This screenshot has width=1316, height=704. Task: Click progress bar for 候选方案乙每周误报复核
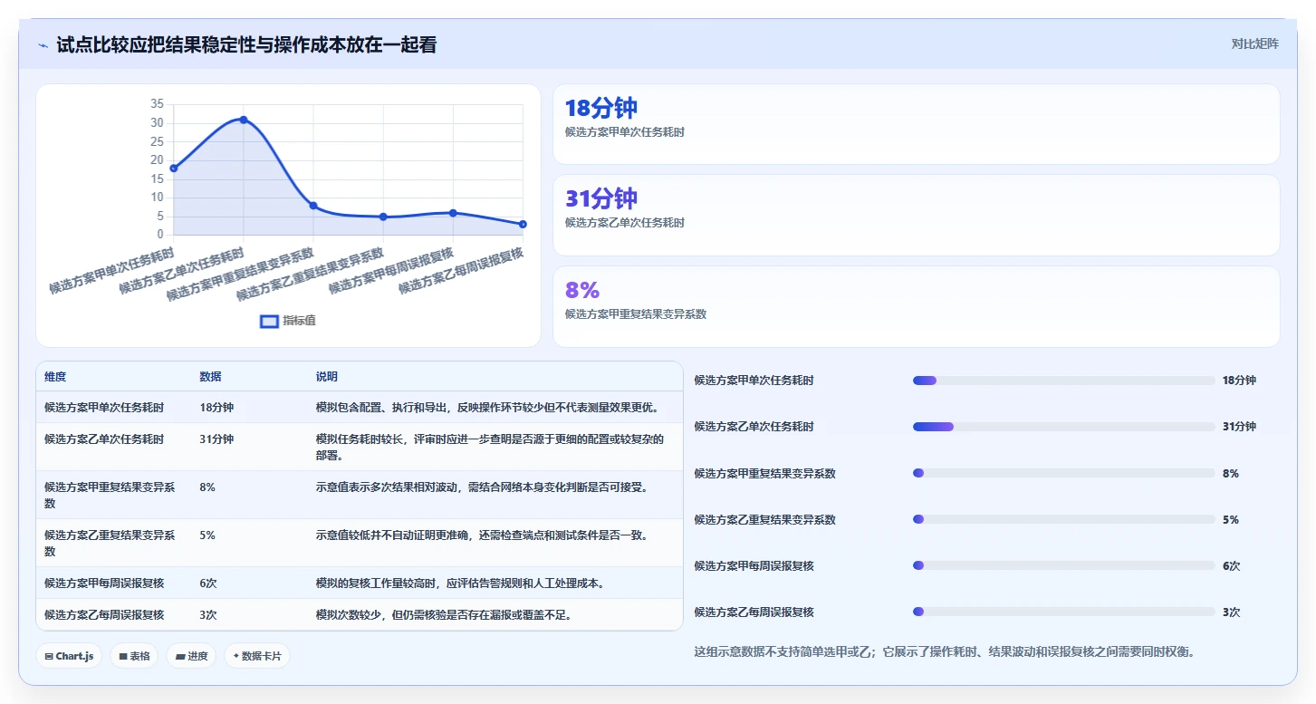click(x=1063, y=612)
